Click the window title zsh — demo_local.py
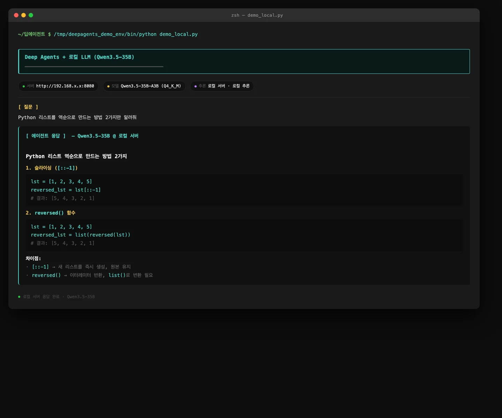502x418 pixels. click(x=257, y=15)
